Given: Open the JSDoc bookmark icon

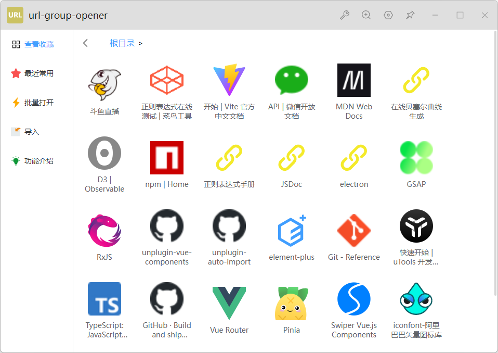Looking at the screenshot, I should 292,158.
